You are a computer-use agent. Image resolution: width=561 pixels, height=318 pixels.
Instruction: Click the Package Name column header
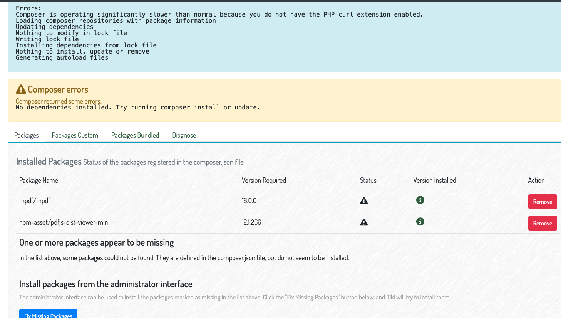click(39, 180)
